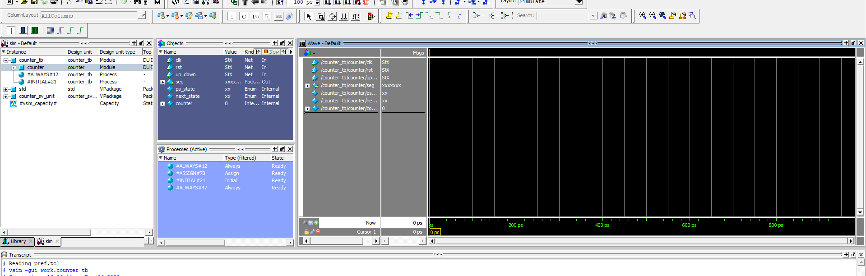Select #INITIAL#21 in the sim tree

pyautogui.click(x=42, y=82)
